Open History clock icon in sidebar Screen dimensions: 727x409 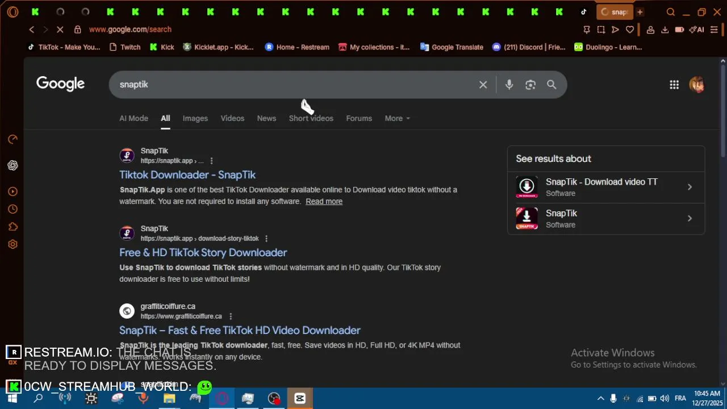coord(12,209)
